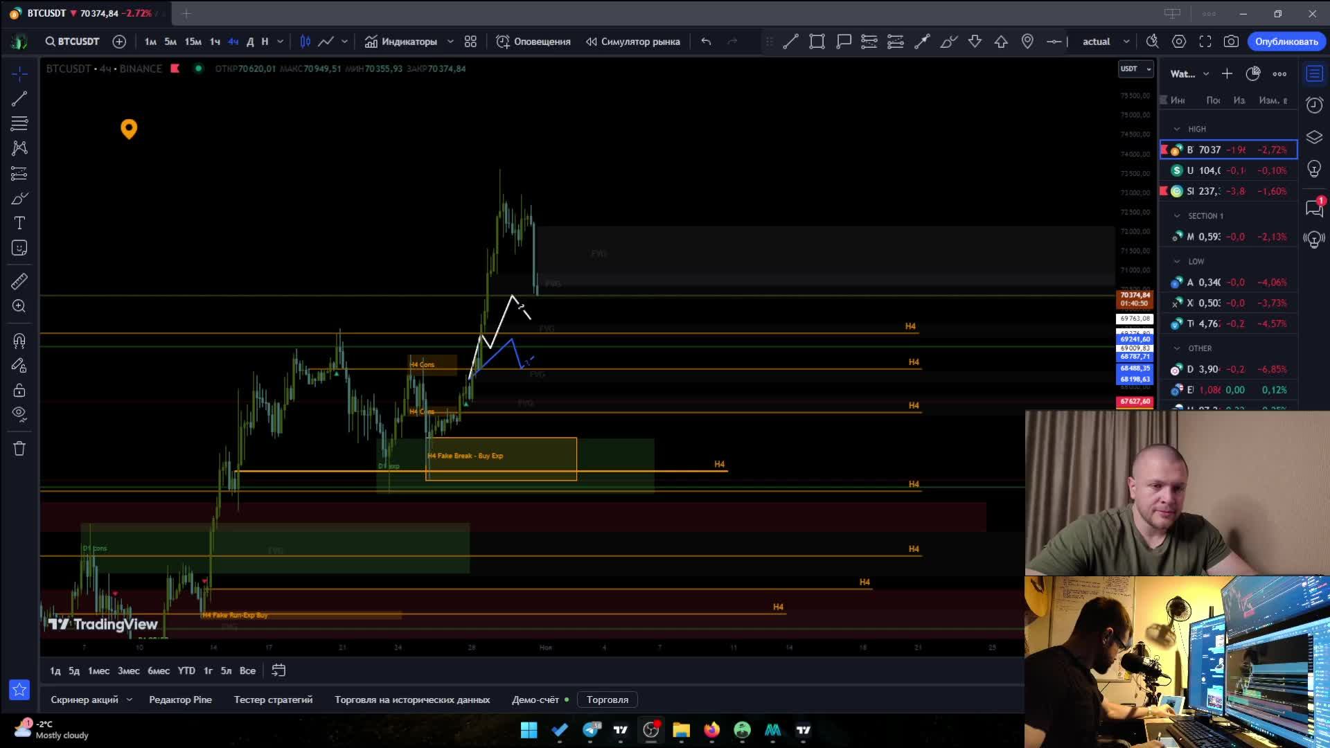Open the layout grid selector
1330x748 pixels.
470,42
